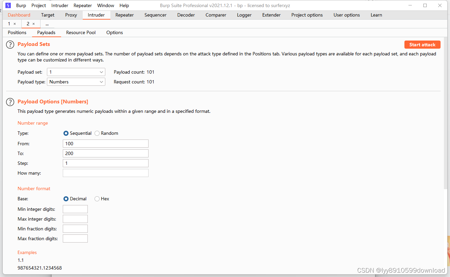Click the Burp Suite lightning logo icon
The width and height of the screenshot is (450, 277).
click(x=8, y=5)
